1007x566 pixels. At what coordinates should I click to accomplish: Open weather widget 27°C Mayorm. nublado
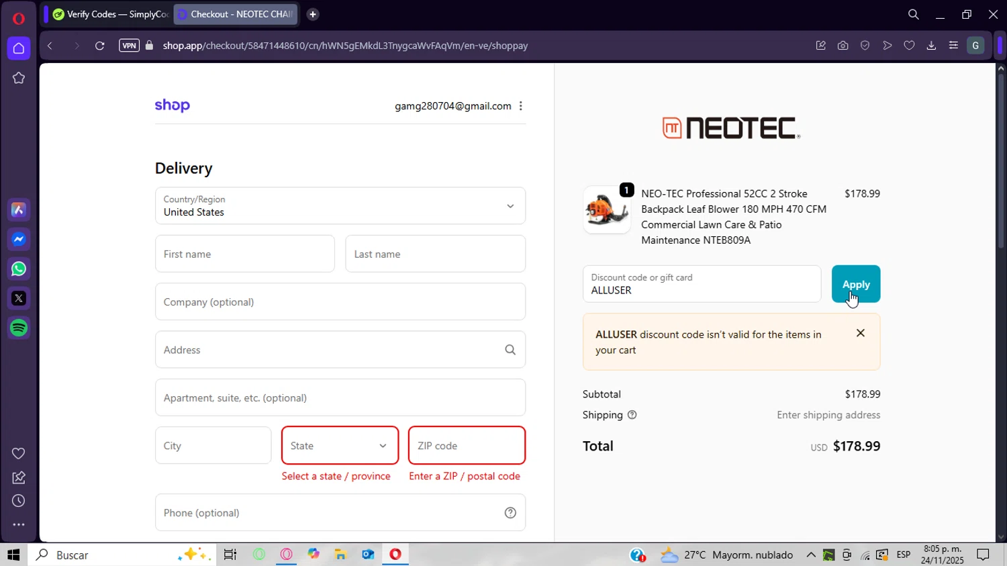pyautogui.click(x=727, y=555)
